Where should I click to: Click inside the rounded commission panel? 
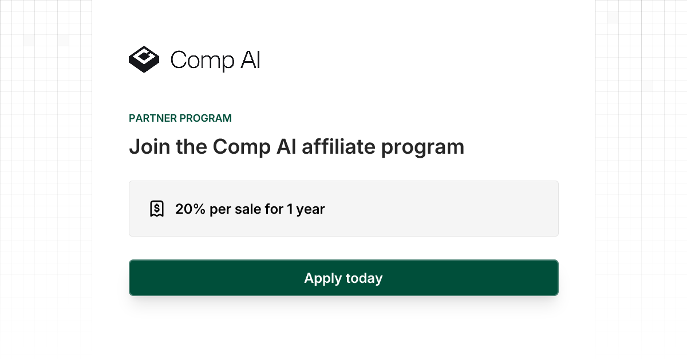coord(343,208)
